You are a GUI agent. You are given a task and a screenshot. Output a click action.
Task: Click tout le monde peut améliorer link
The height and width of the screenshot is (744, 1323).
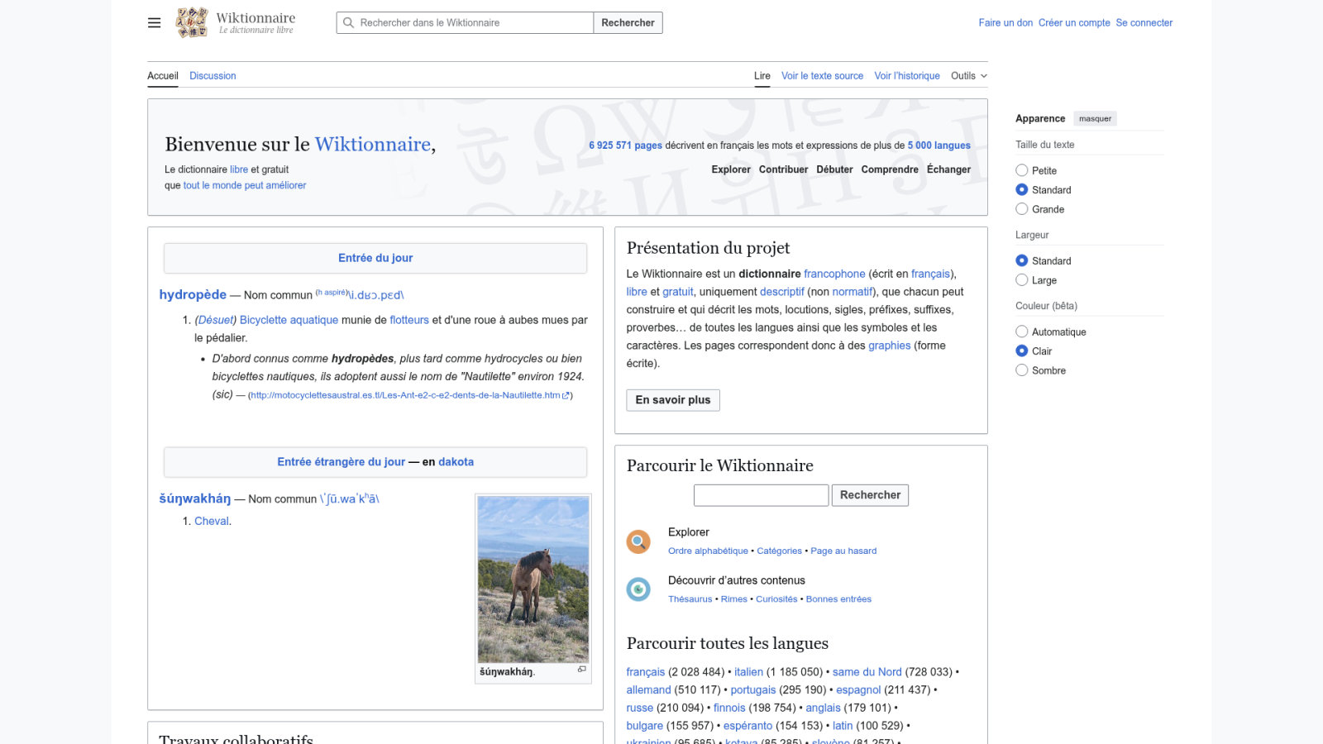point(245,185)
